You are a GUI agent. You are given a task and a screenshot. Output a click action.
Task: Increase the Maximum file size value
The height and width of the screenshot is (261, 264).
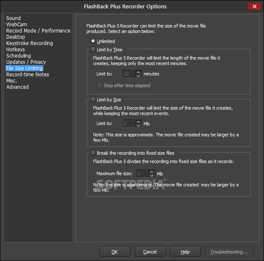click(151, 172)
